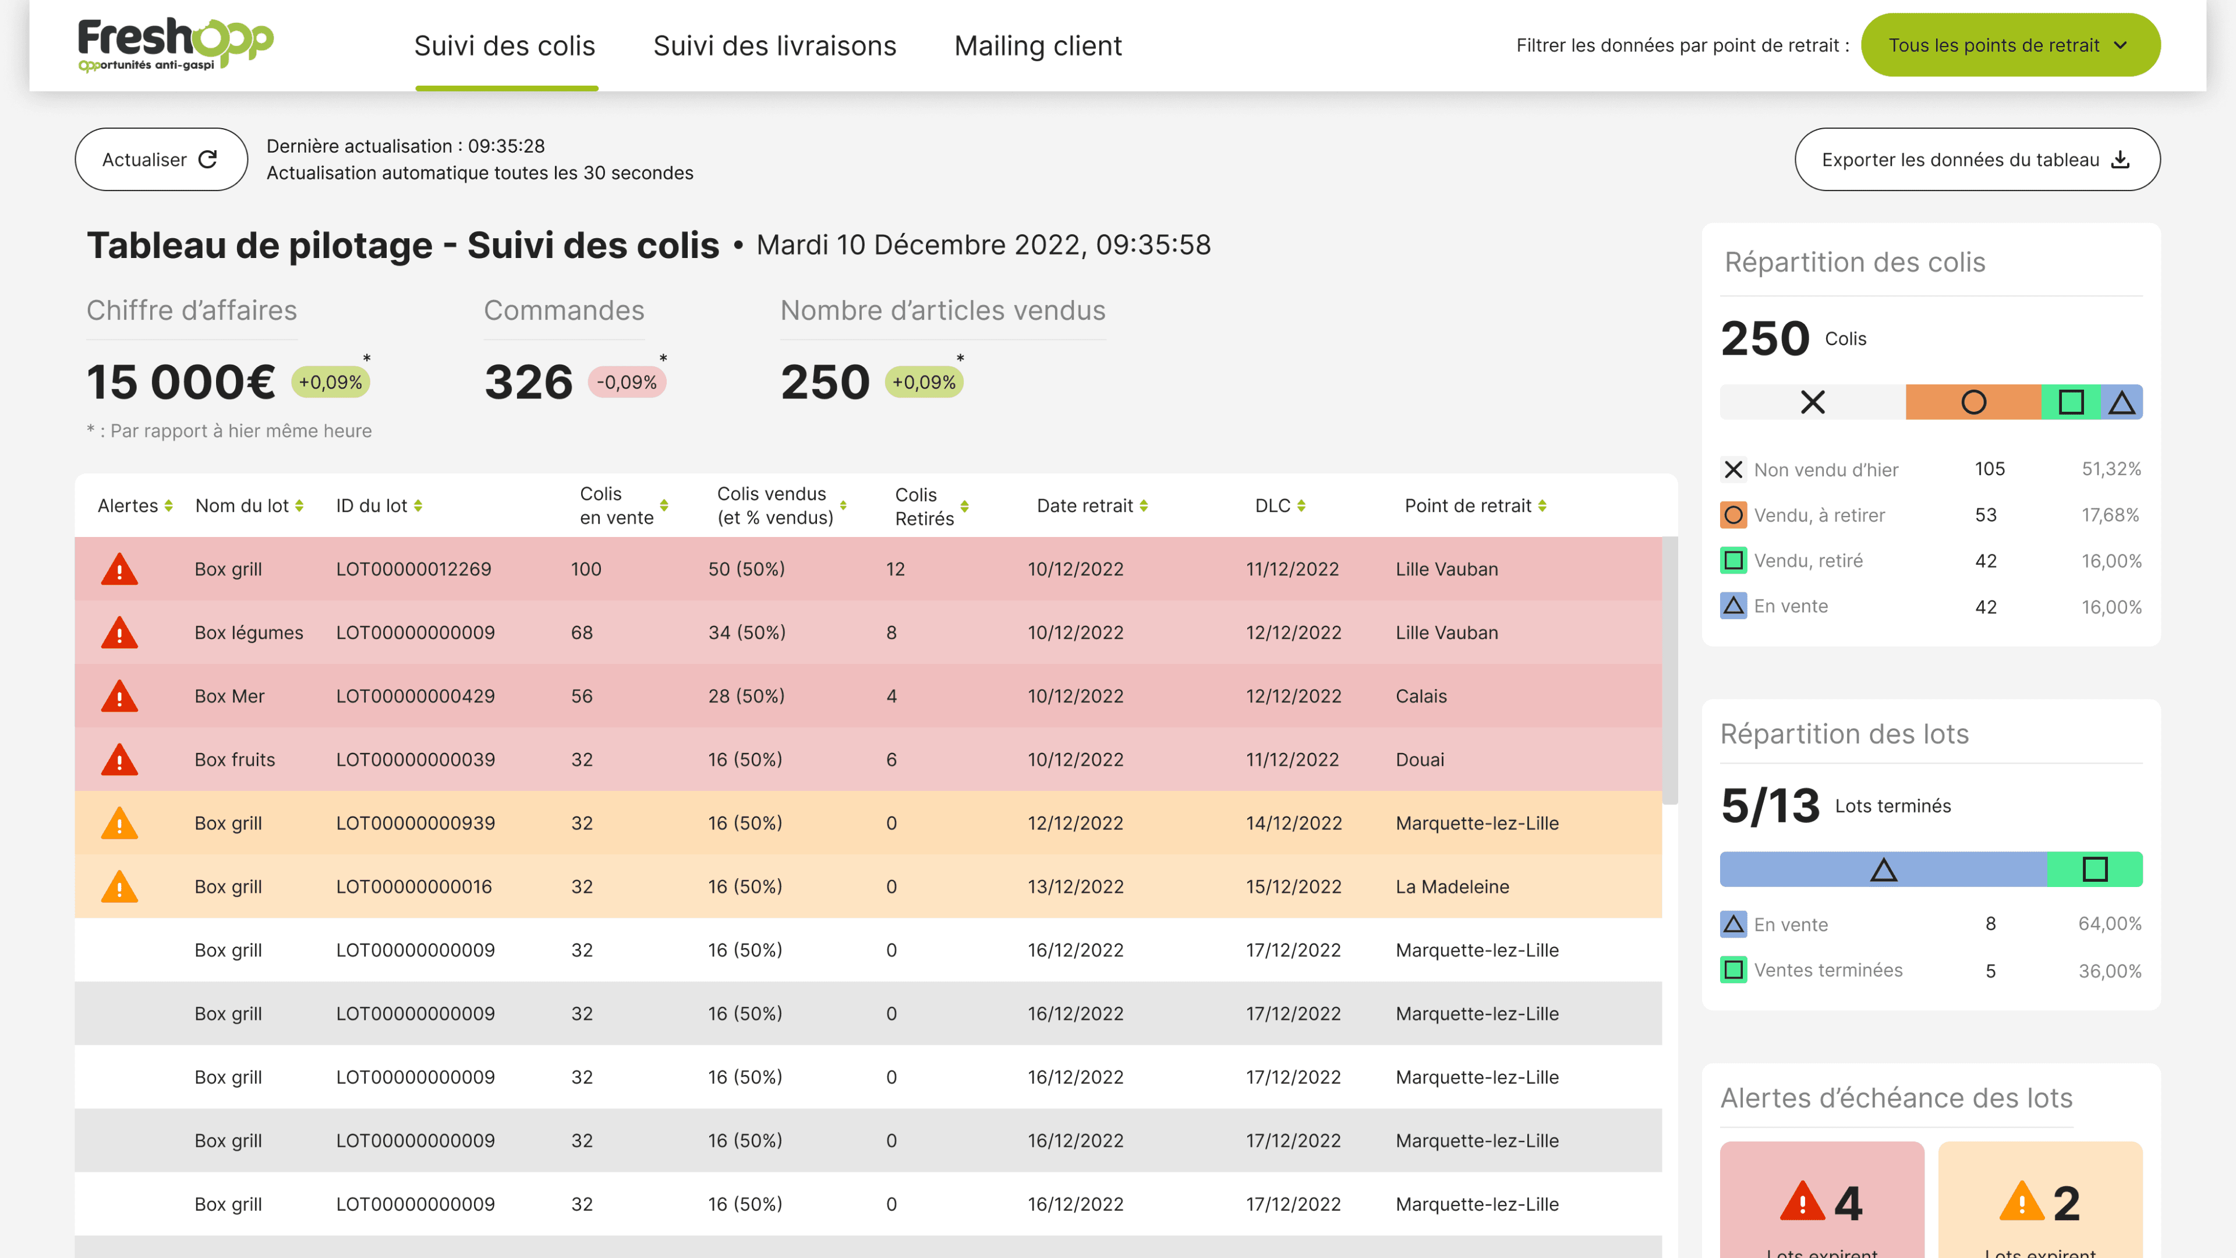2236x1258 pixels.
Task: Click blue triangle icon beside En vente lots
Action: click(x=1732, y=924)
